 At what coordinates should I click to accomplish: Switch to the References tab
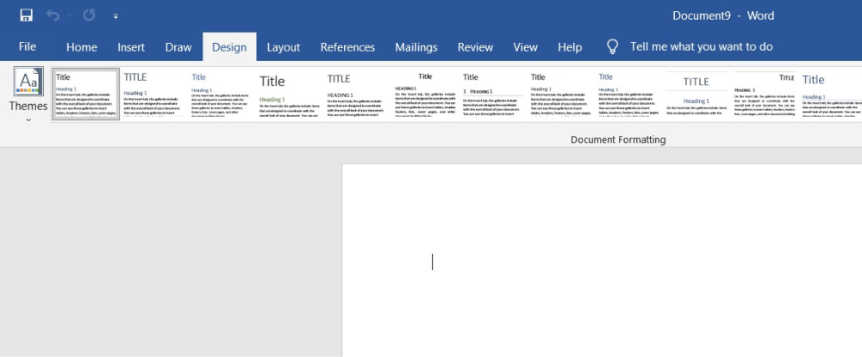(x=347, y=47)
